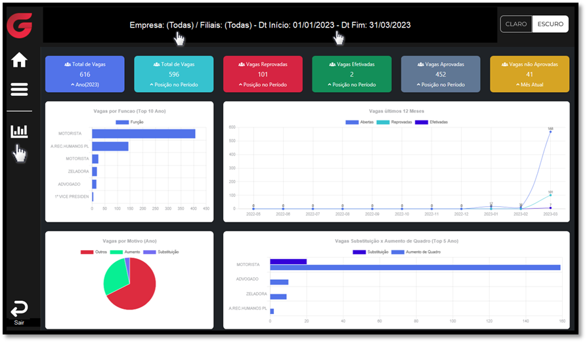The width and height of the screenshot is (587, 343).
Task: Click ZELADORA bar in Substituição x Aumento chart
Action: click(278, 296)
